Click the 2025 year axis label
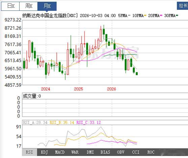This screenshot has height=158, width=188. click(79, 89)
